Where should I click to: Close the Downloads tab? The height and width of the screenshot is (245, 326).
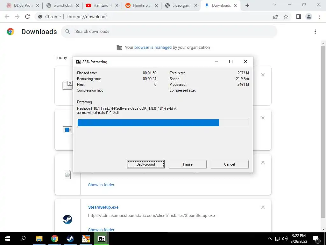pyautogui.click(x=235, y=5)
